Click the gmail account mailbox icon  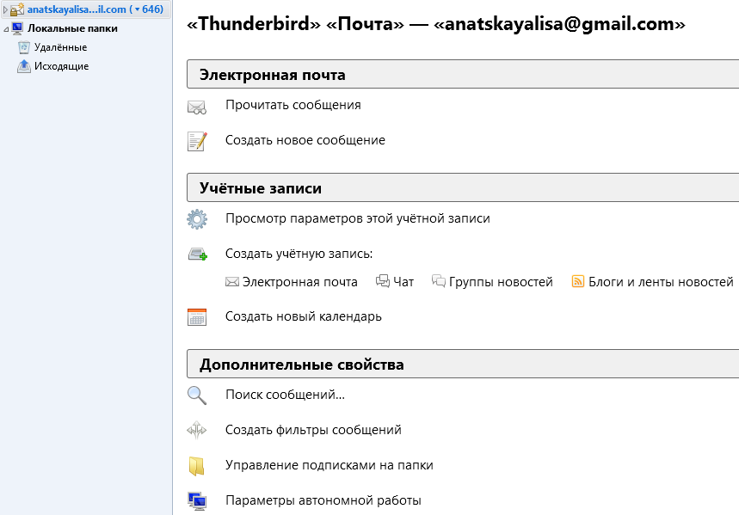[17, 9]
